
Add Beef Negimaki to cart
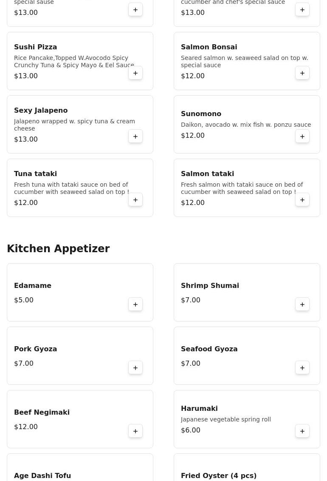pos(135,431)
